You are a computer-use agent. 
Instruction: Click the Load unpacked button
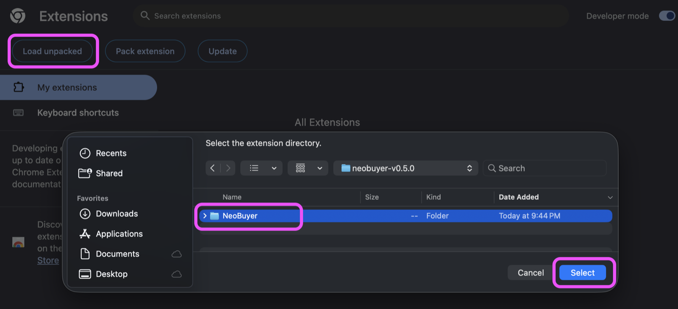pyautogui.click(x=53, y=51)
